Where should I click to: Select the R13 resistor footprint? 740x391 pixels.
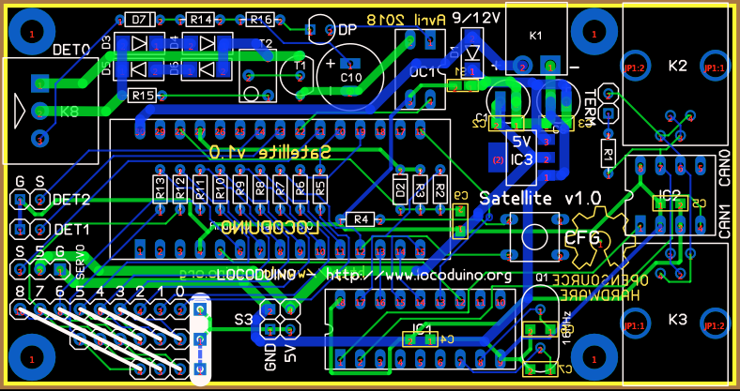(160, 189)
